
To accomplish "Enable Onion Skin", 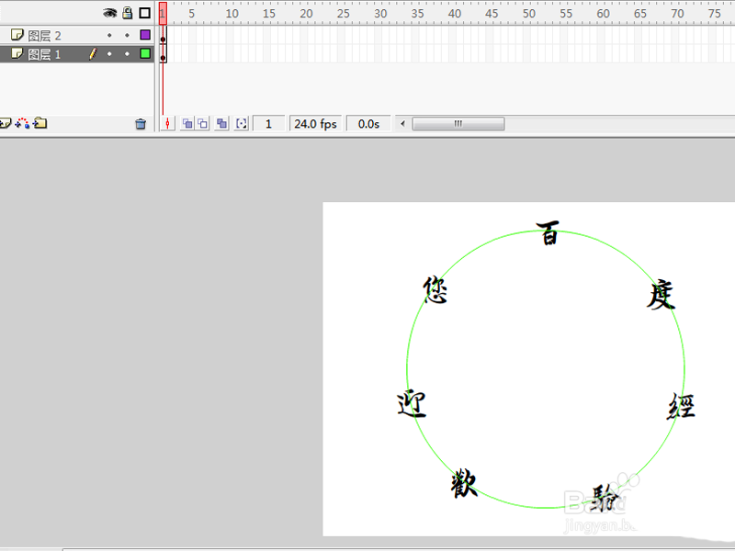I will pos(187,124).
